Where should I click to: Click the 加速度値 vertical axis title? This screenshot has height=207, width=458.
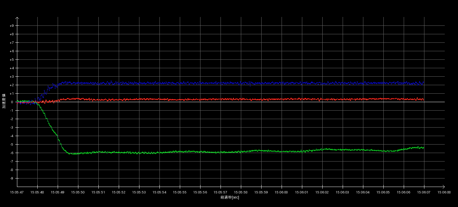4,101
